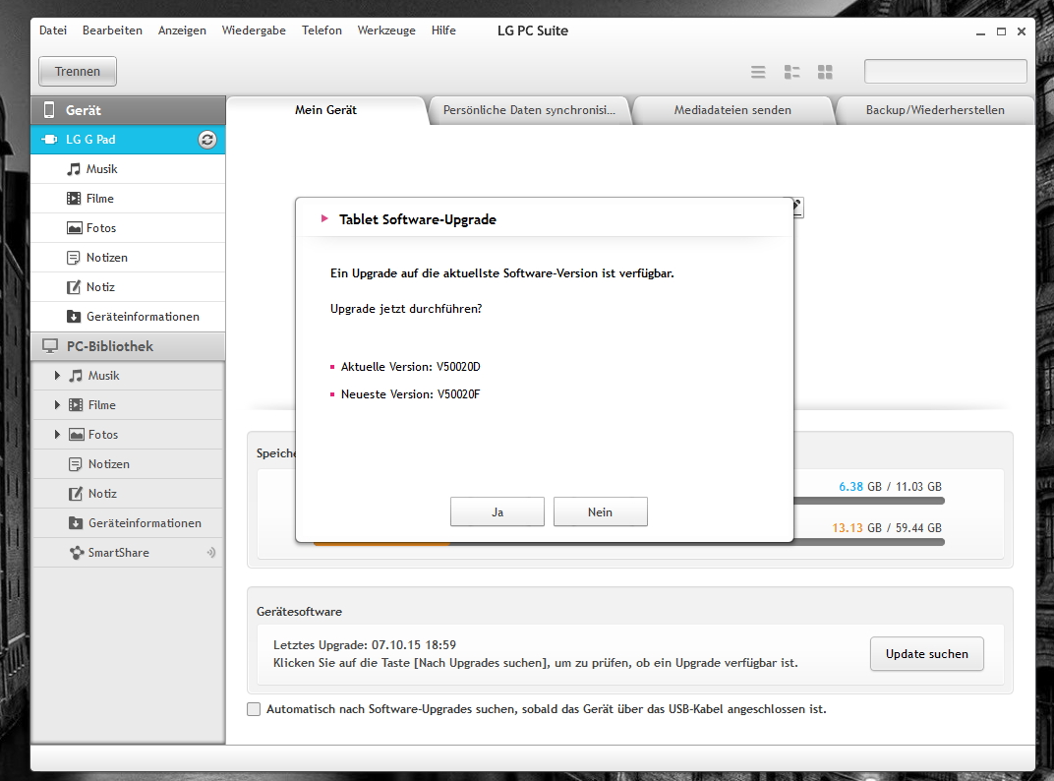Click the Gerät phone icon header
The image size is (1054, 781).
pos(49,109)
